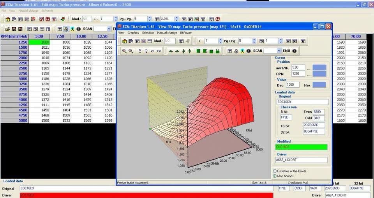Viewport: 374px width, 198px height.
Task: Click the first red checkmark icon in main toolbar
Action: [41, 19]
